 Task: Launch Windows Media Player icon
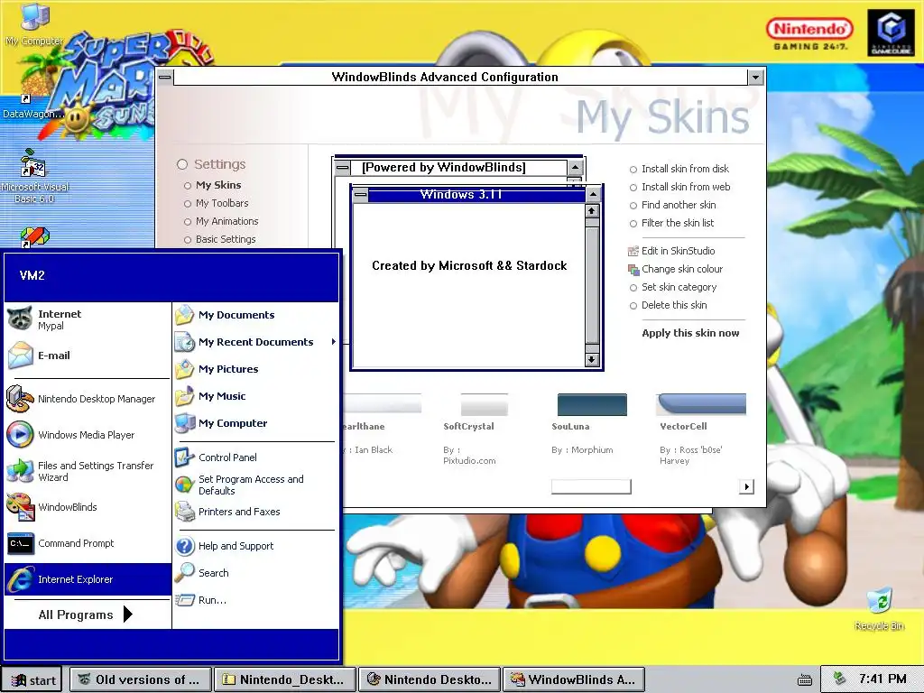tap(20, 435)
